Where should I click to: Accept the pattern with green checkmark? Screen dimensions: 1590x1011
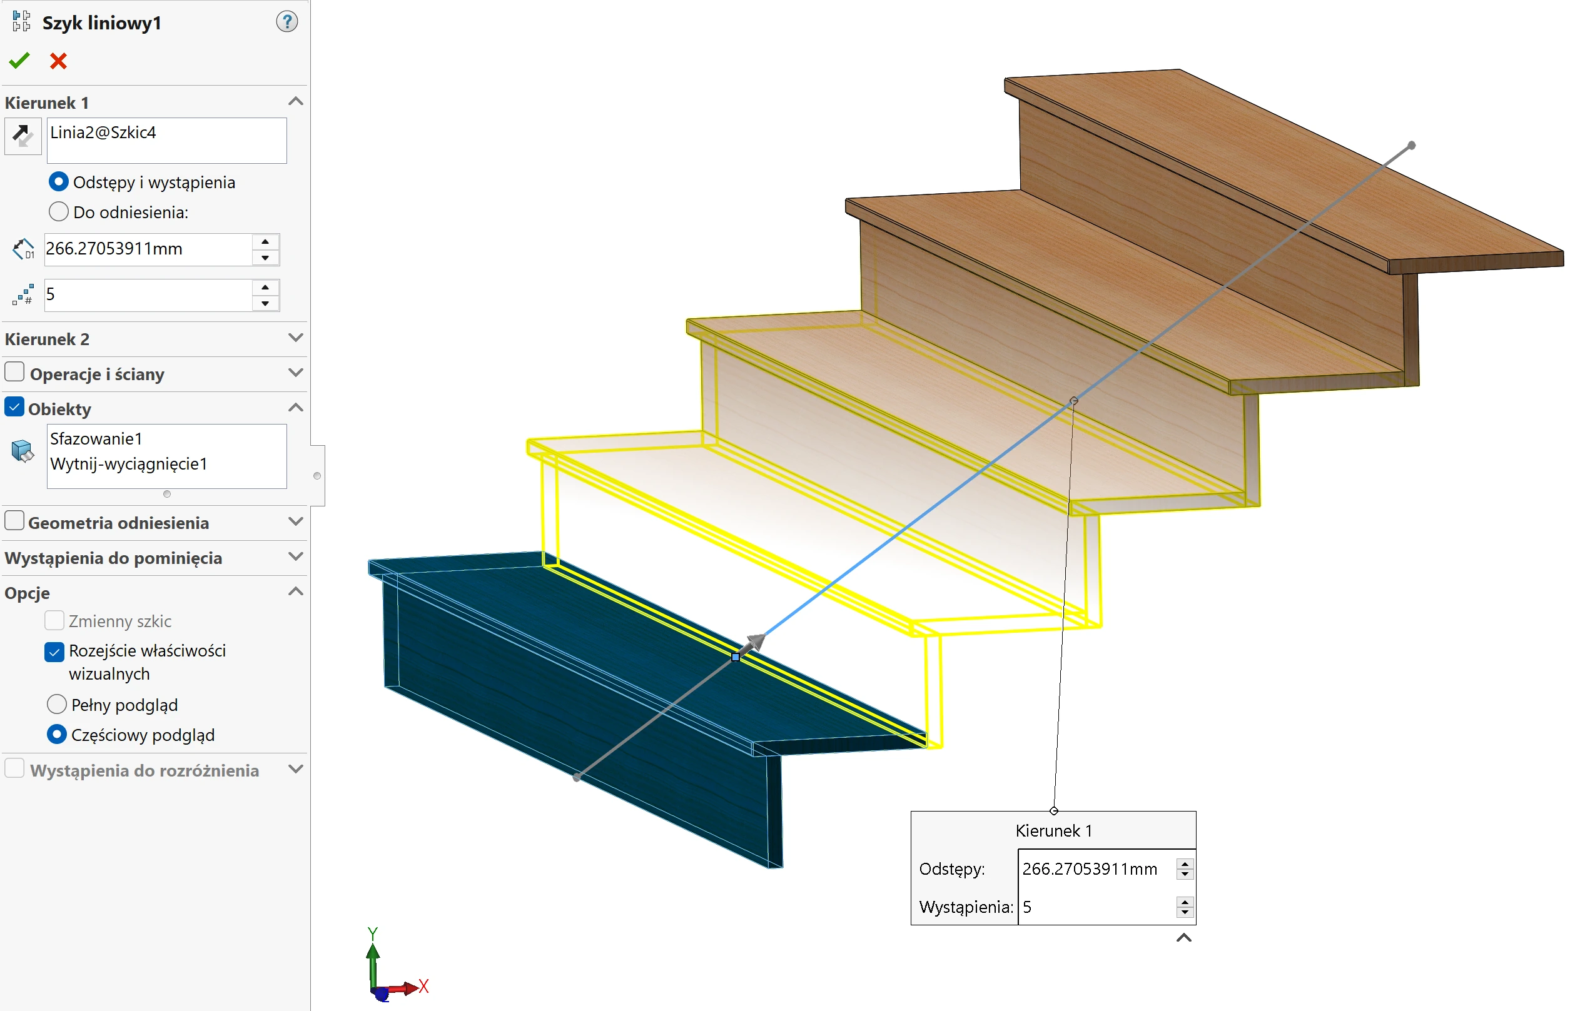click(19, 61)
